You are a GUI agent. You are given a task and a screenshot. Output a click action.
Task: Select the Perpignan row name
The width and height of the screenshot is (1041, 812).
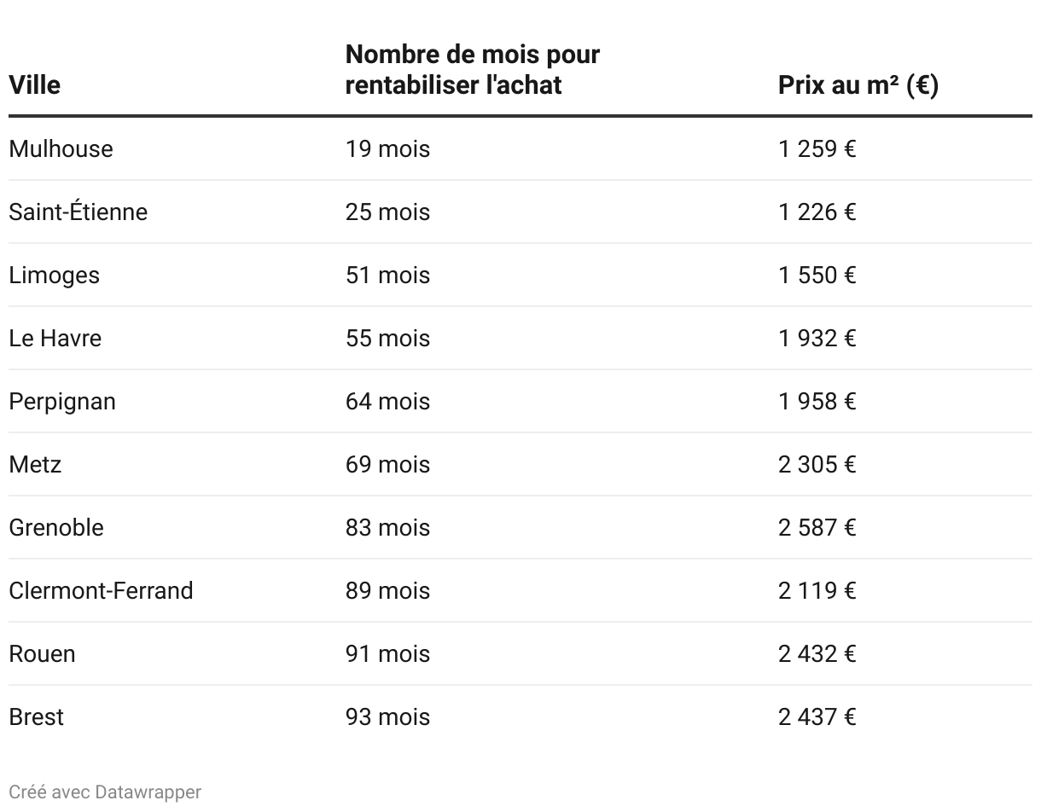(62, 401)
